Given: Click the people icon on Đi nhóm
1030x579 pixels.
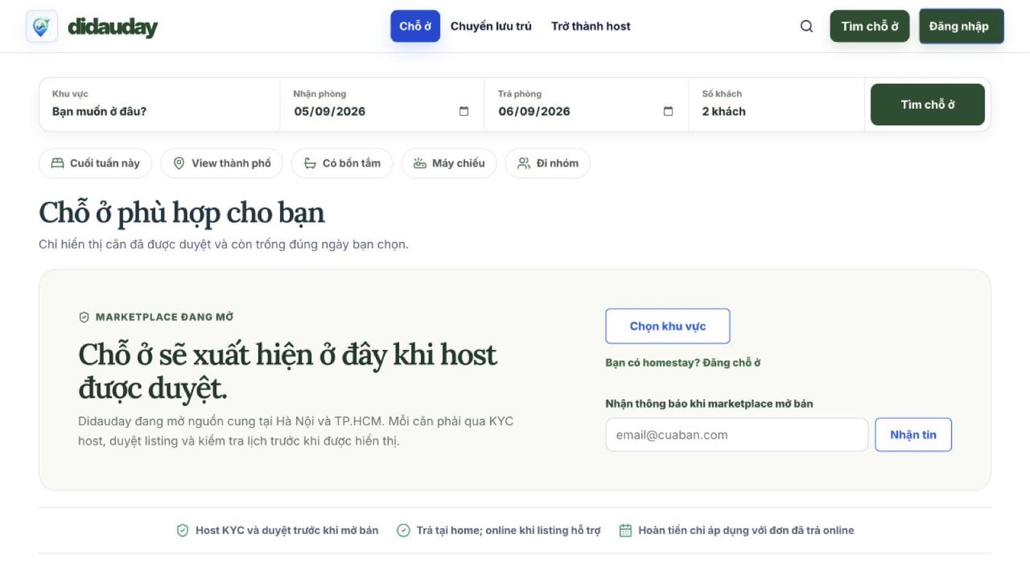Looking at the screenshot, I should [524, 163].
